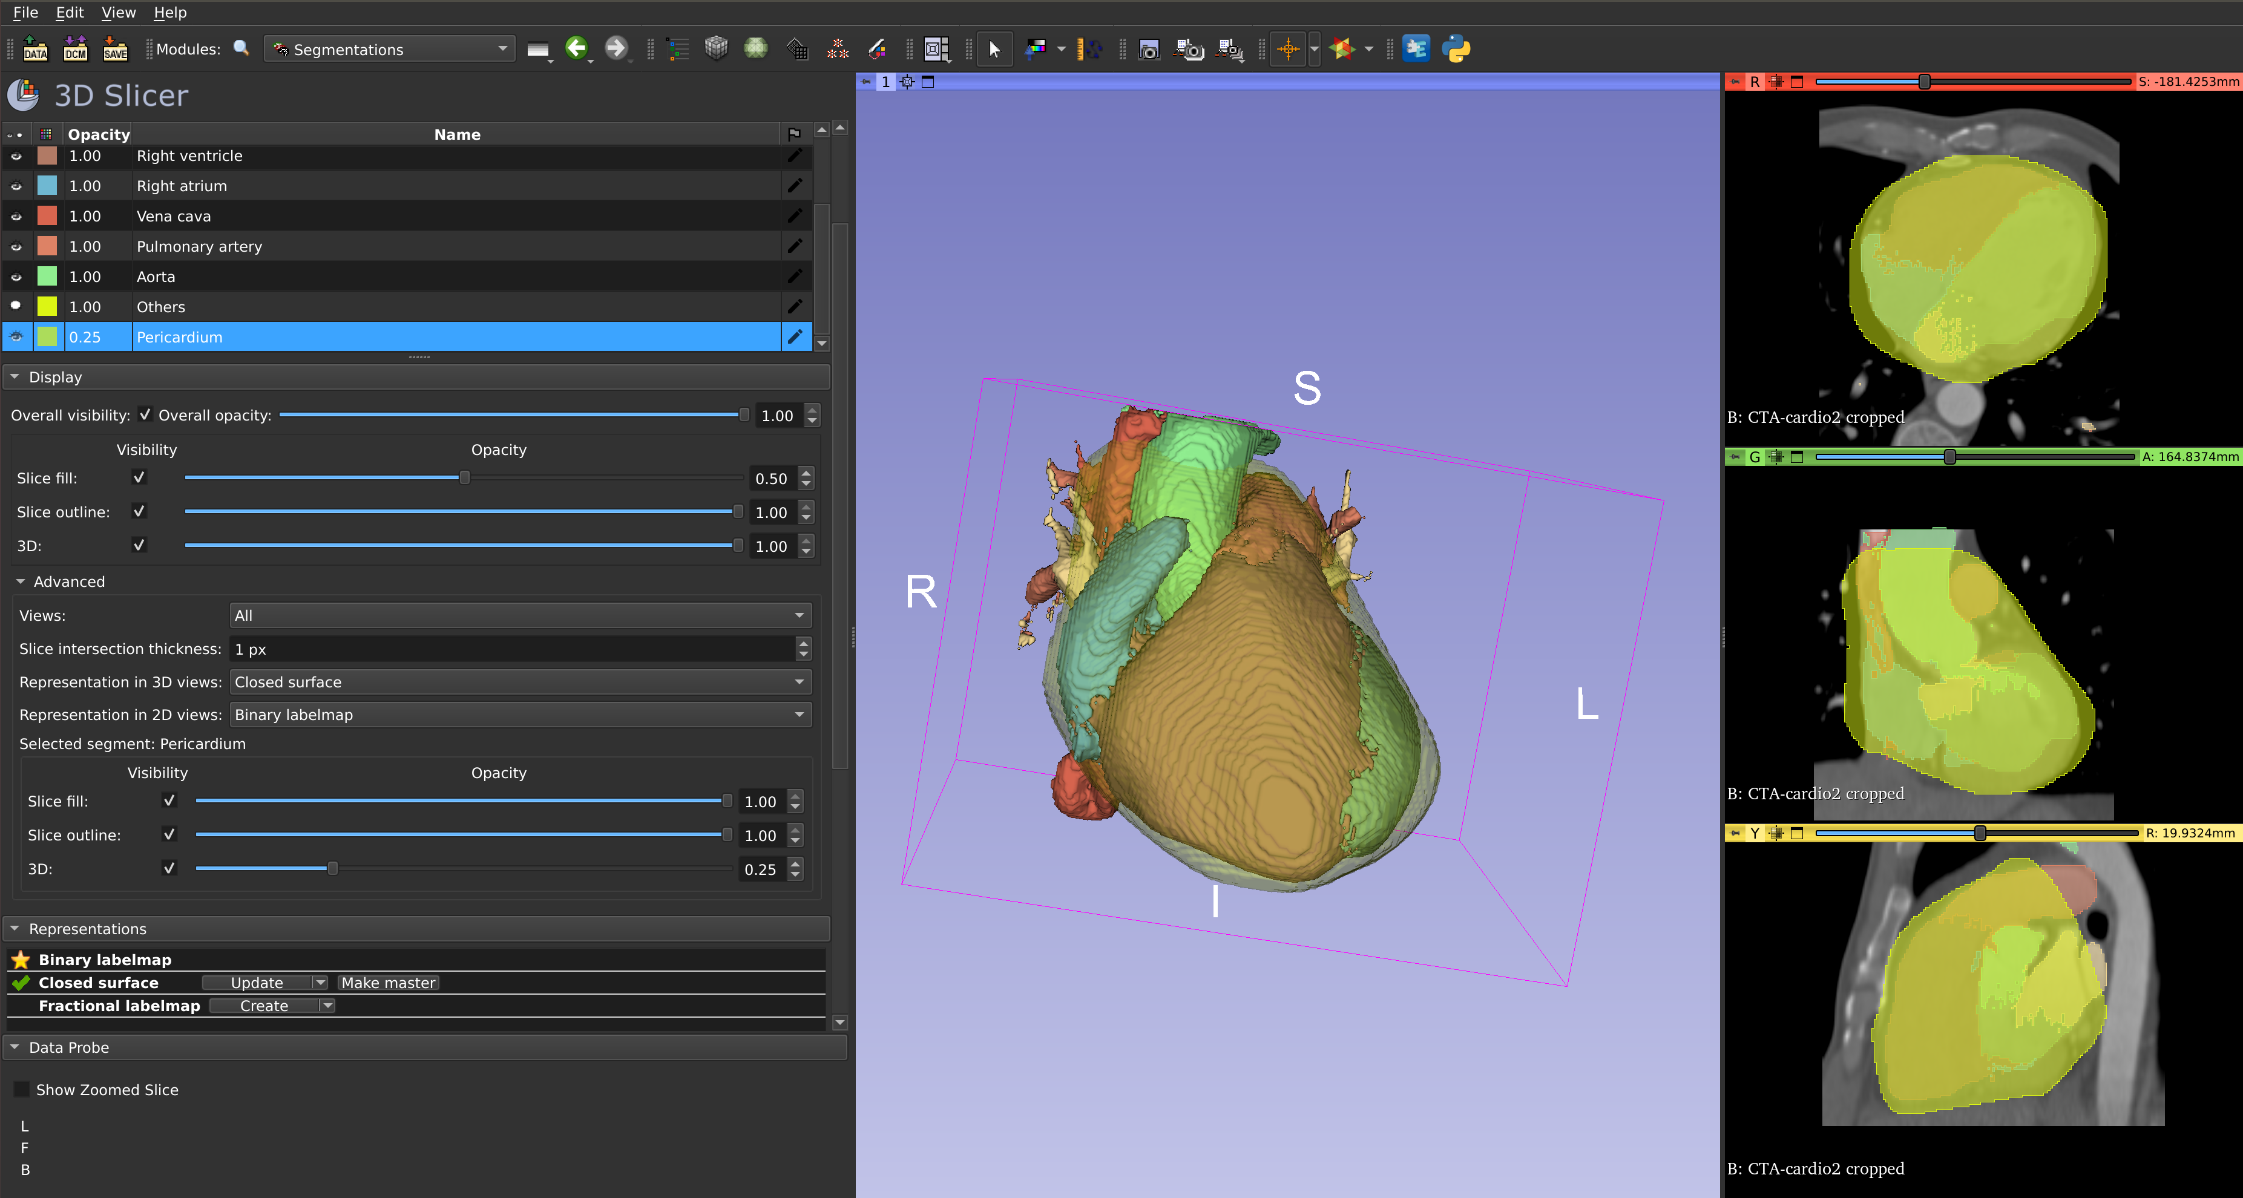
Task: Toggle visibility eye of Others segment
Action: tap(16, 307)
